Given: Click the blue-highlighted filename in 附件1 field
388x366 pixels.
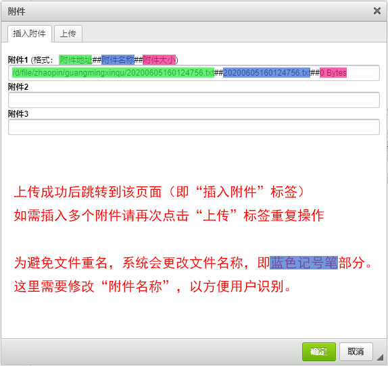Looking at the screenshot, I should coord(266,73).
